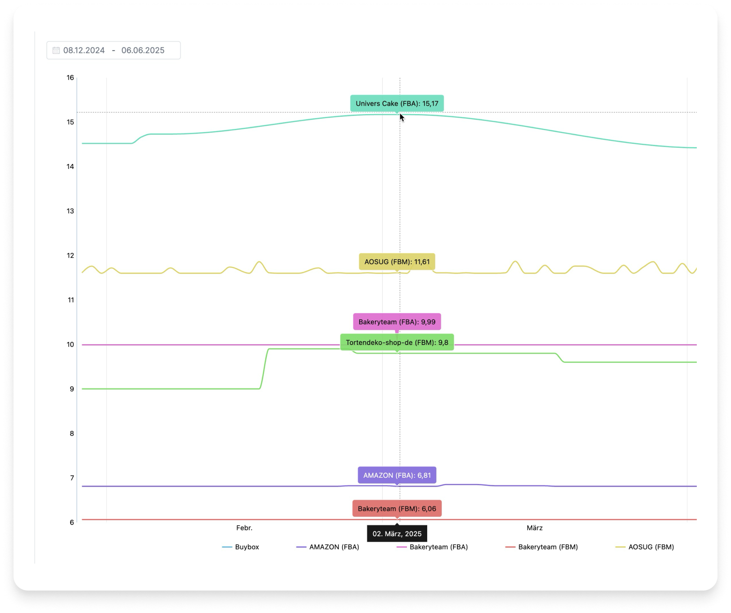Select the end date 06.06.2025
Viewport: 731px width, 613px height.
pos(143,50)
